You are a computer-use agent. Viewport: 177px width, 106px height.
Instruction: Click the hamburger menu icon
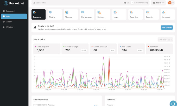pos(173,3)
